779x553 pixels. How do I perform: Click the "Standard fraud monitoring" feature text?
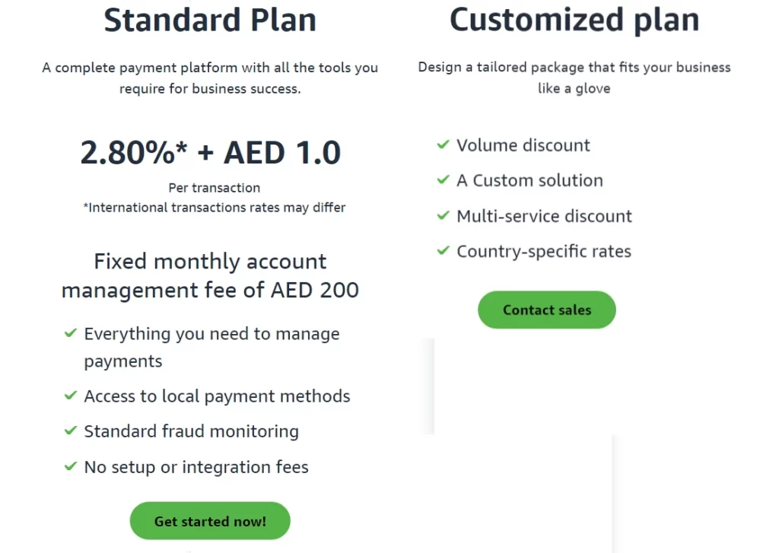[191, 431]
